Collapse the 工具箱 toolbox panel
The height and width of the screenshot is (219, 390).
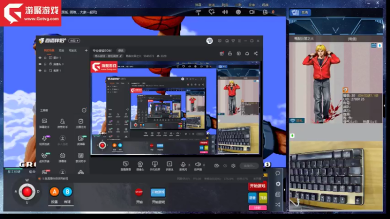84,110
